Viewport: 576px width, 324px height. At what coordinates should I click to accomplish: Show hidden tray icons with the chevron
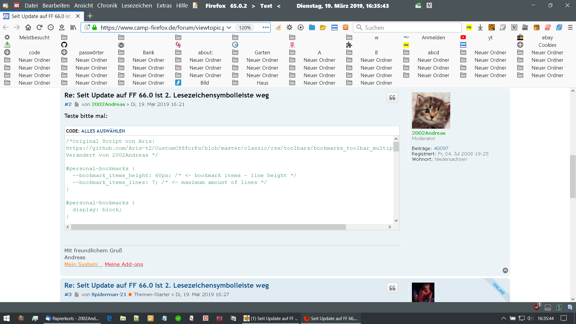504,318
